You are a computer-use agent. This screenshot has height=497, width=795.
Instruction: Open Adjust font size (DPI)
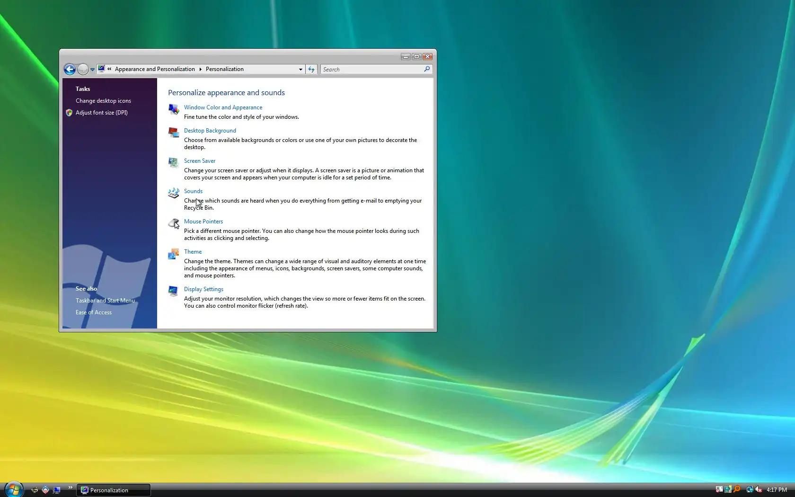[x=102, y=113]
